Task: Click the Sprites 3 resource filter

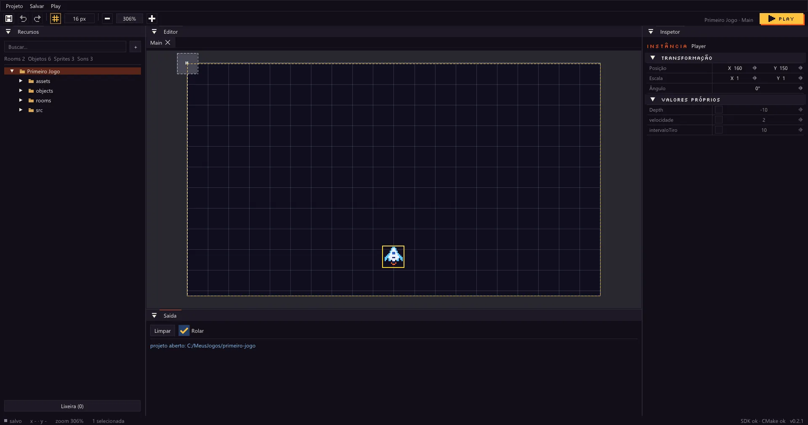Action: point(64,59)
